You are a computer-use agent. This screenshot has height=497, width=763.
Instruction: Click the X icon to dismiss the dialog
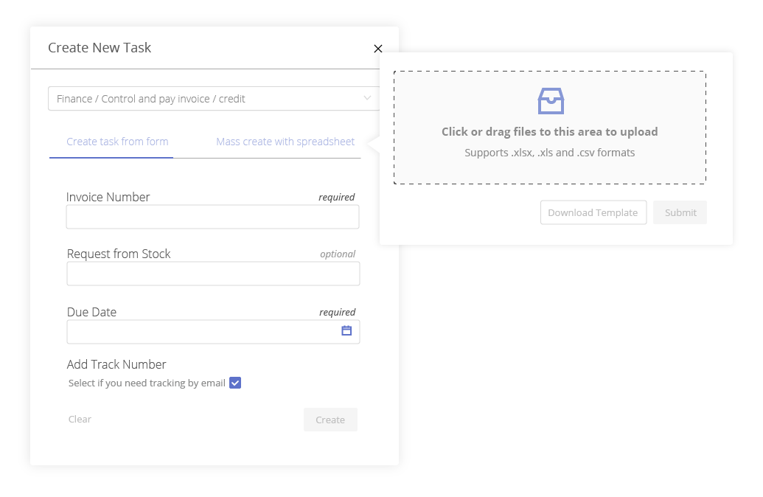point(378,49)
